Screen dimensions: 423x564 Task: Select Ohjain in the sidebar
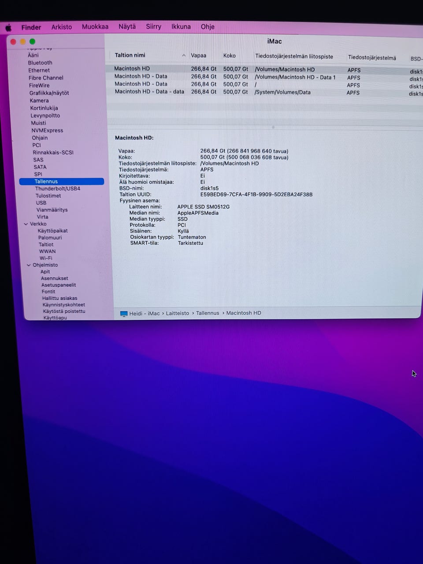pos(40,138)
